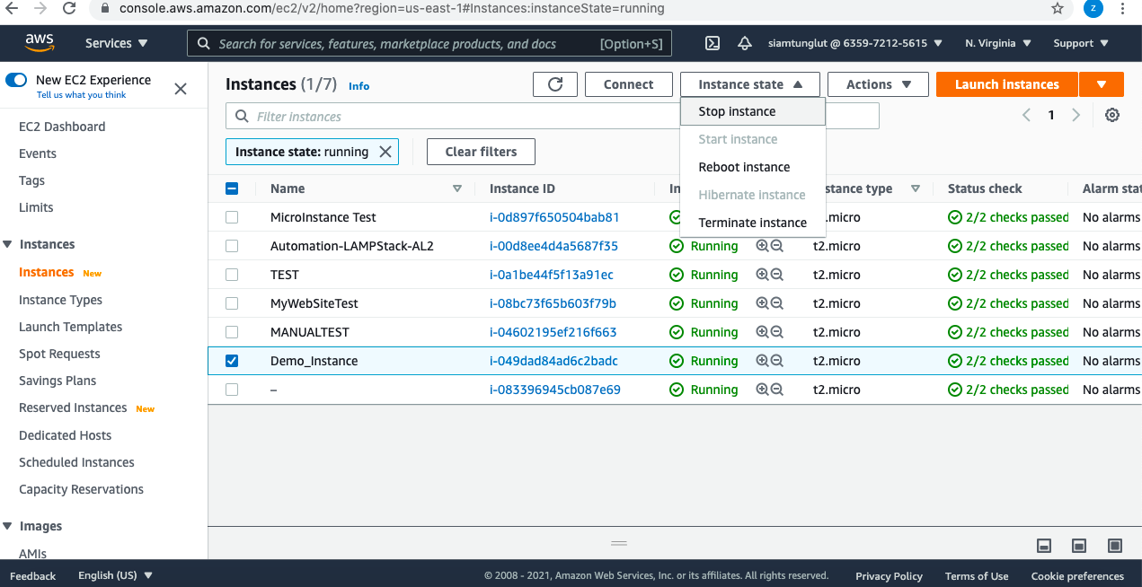This screenshot has width=1142, height=587.
Task: Open the Launch Instances arrow dropdown
Action: point(1102,84)
